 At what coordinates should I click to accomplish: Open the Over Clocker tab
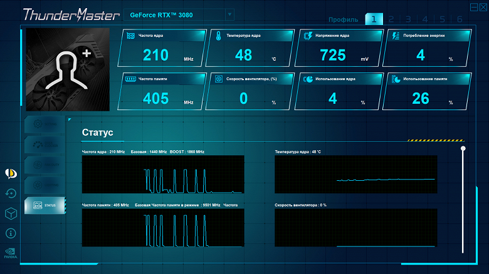coord(45,145)
